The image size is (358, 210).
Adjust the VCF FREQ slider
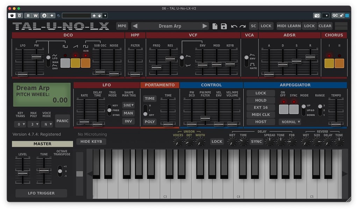pos(156,67)
